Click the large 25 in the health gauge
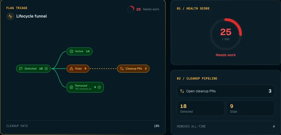This screenshot has width=281, height=135. [226, 32]
